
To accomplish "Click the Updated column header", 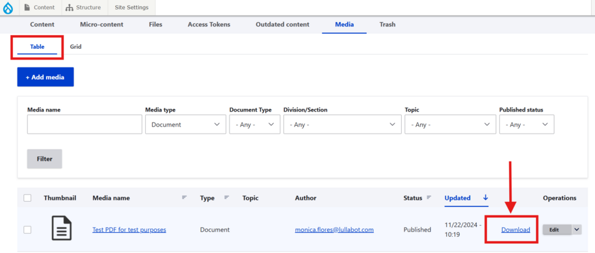I will tap(457, 198).
